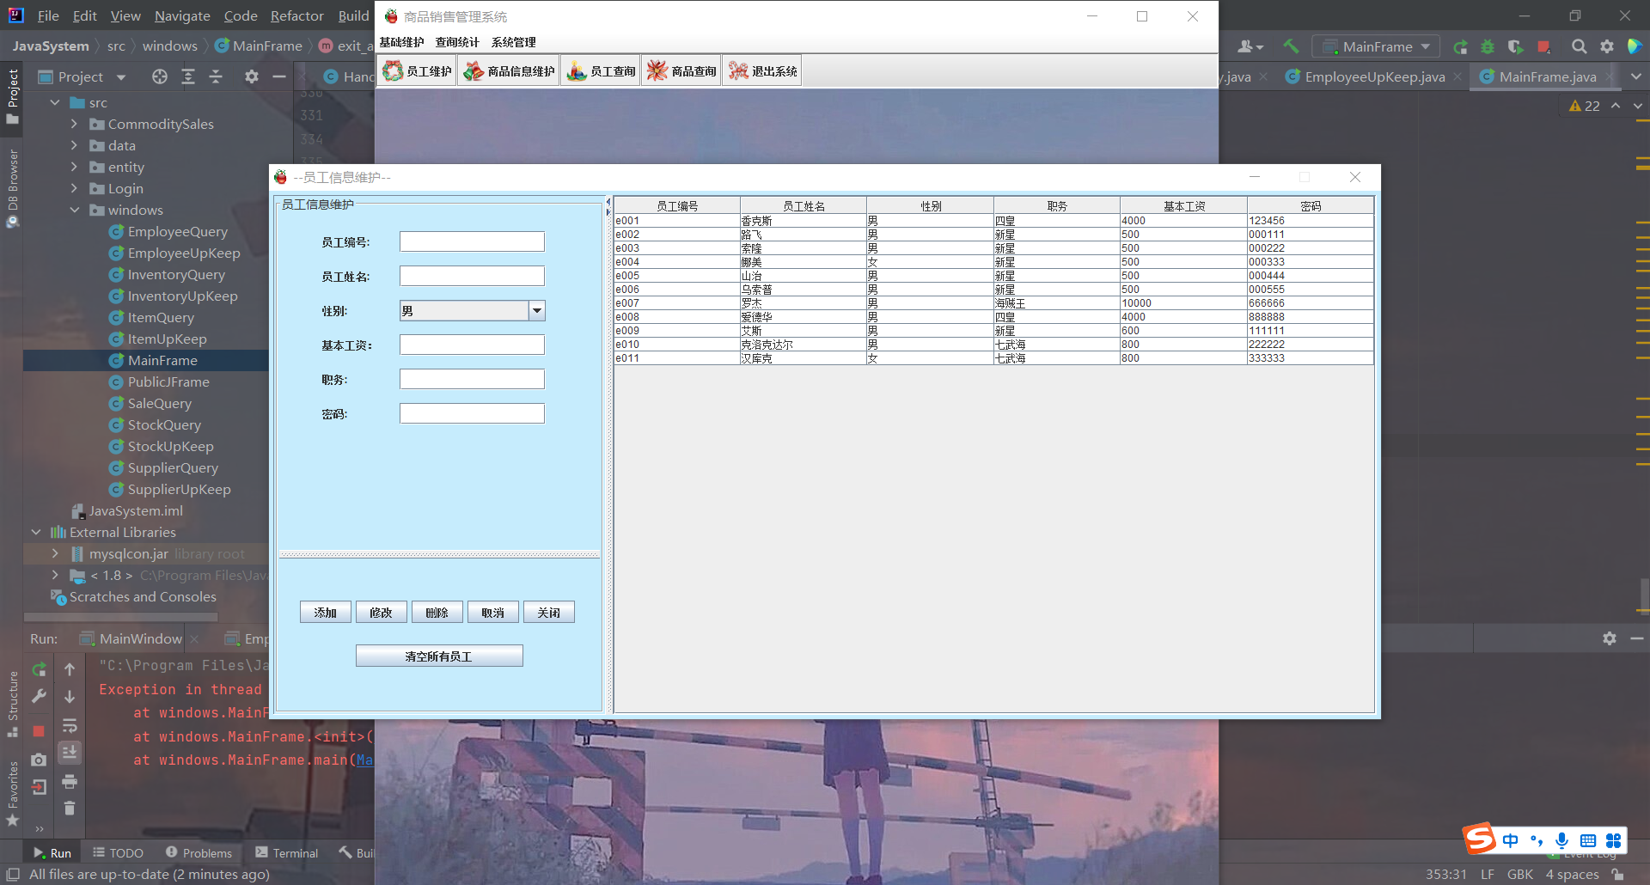Click the 员工姓名 column header
This screenshot has height=885, width=1650.
tap(804, 206)
